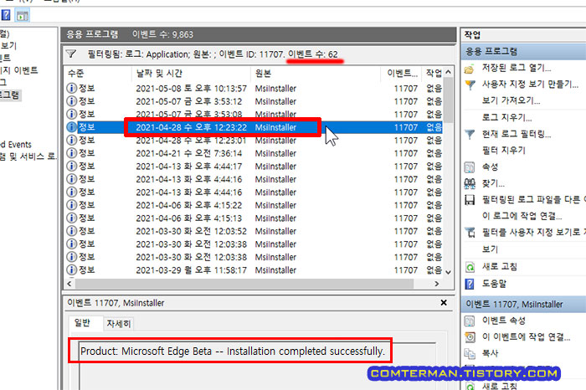This screenshot has height=390, width=586.
Task: Select event dated 2021-04-28 오후 12:23:01
Action: [254, 141]
